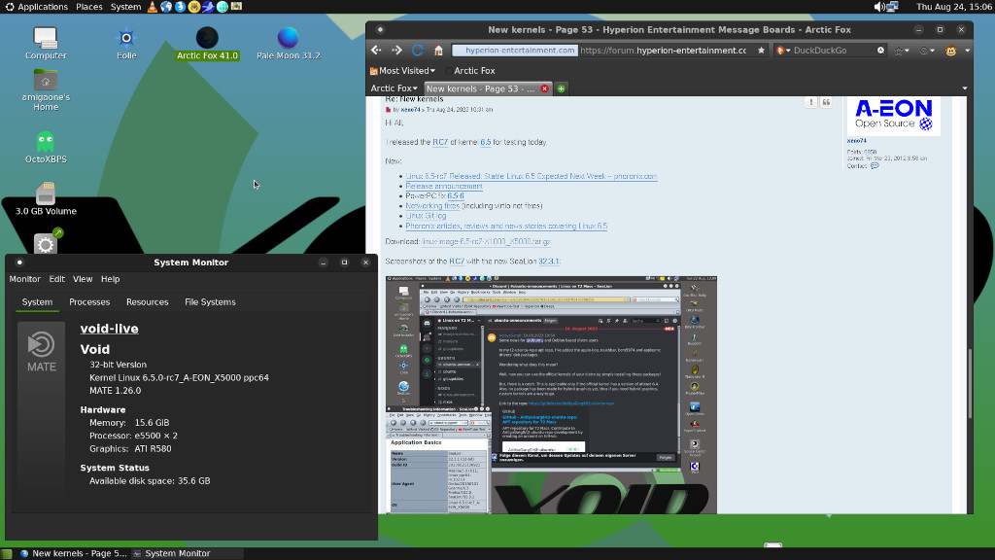Open the browser home page
The width and height of the screenshot is (995, 560).
tap(438, 51)
